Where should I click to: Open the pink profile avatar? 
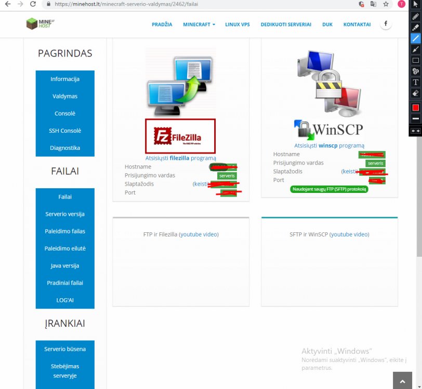401,4
